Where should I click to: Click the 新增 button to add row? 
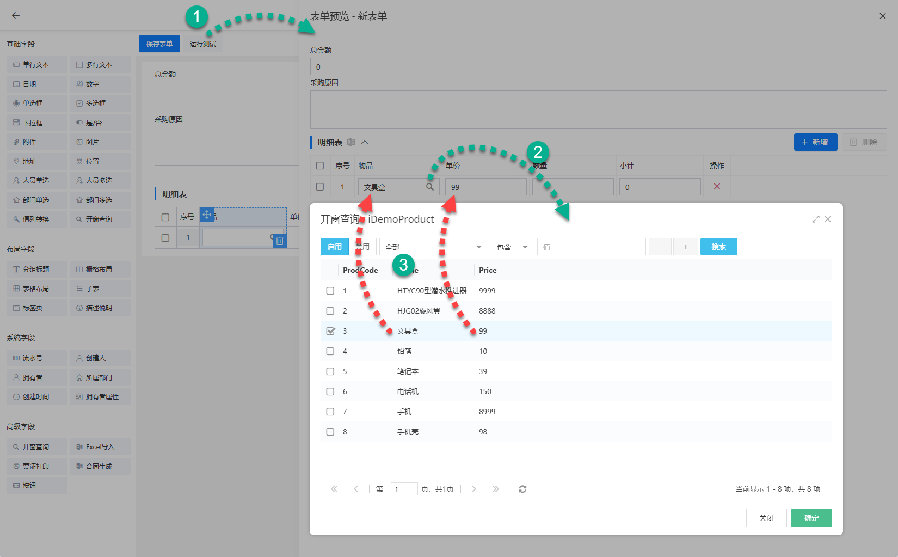pyautogui.click(x=815, y=142)
